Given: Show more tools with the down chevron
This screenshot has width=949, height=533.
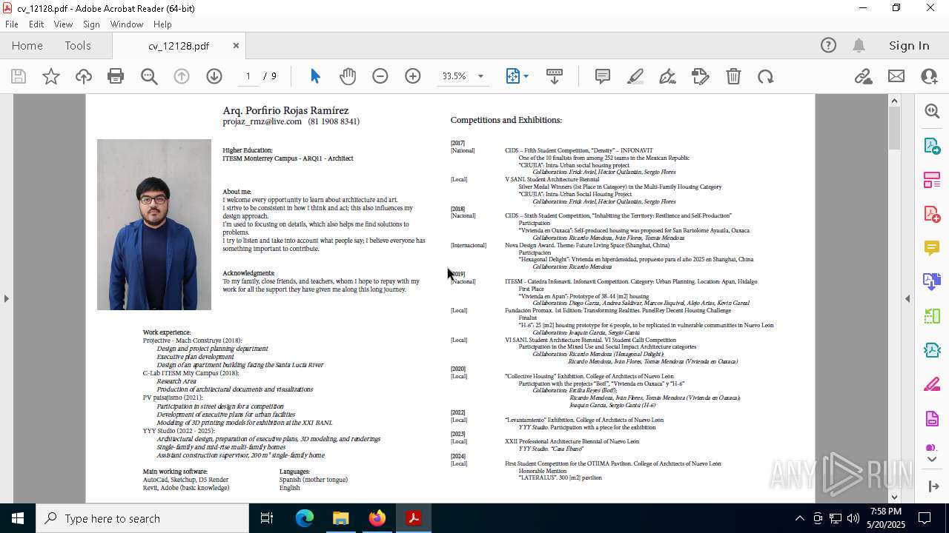Looking at the screenshot, I should [932, 459].
